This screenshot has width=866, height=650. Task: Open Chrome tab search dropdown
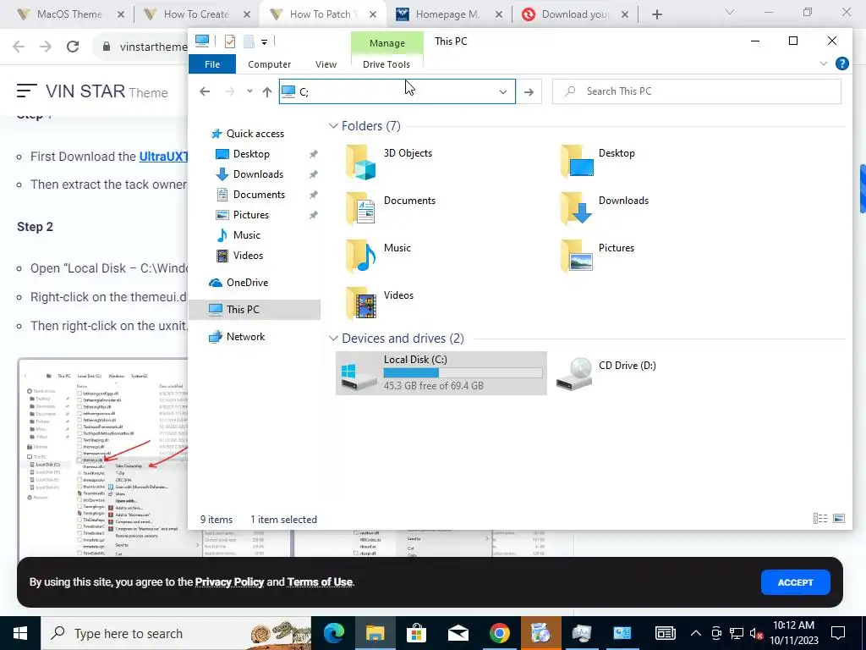[730, 12]
